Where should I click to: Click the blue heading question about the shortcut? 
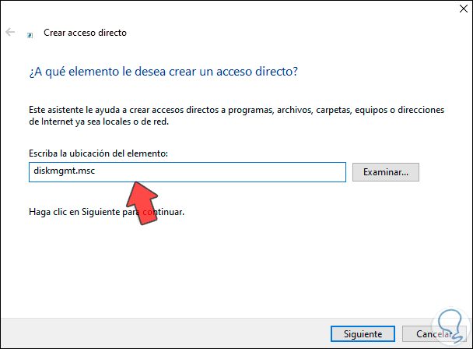(x=163, y=72)
